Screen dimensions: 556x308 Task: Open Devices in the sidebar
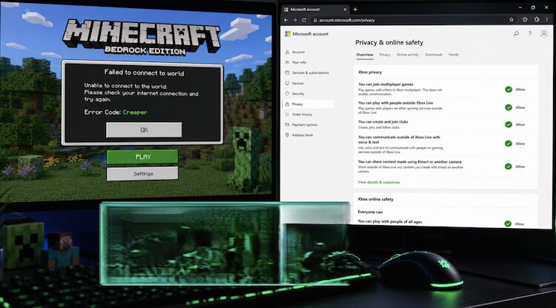294,83
